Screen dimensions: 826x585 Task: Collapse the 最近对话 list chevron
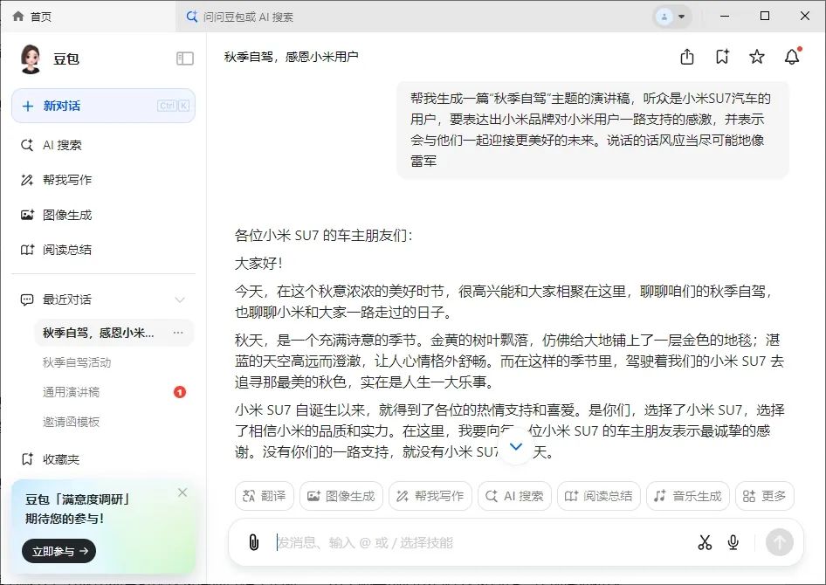pyautogui.click(x=180, y=299)
